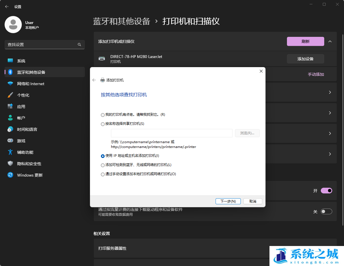Viewport: 344px width, 266px height.
Task: Click the Network and Internet wifi icon
Action: pos(10,84)
